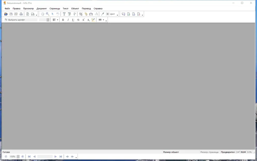This screenshot has height=161, width=257.
Task: Select the Hand pan tool
Action: 42,14
